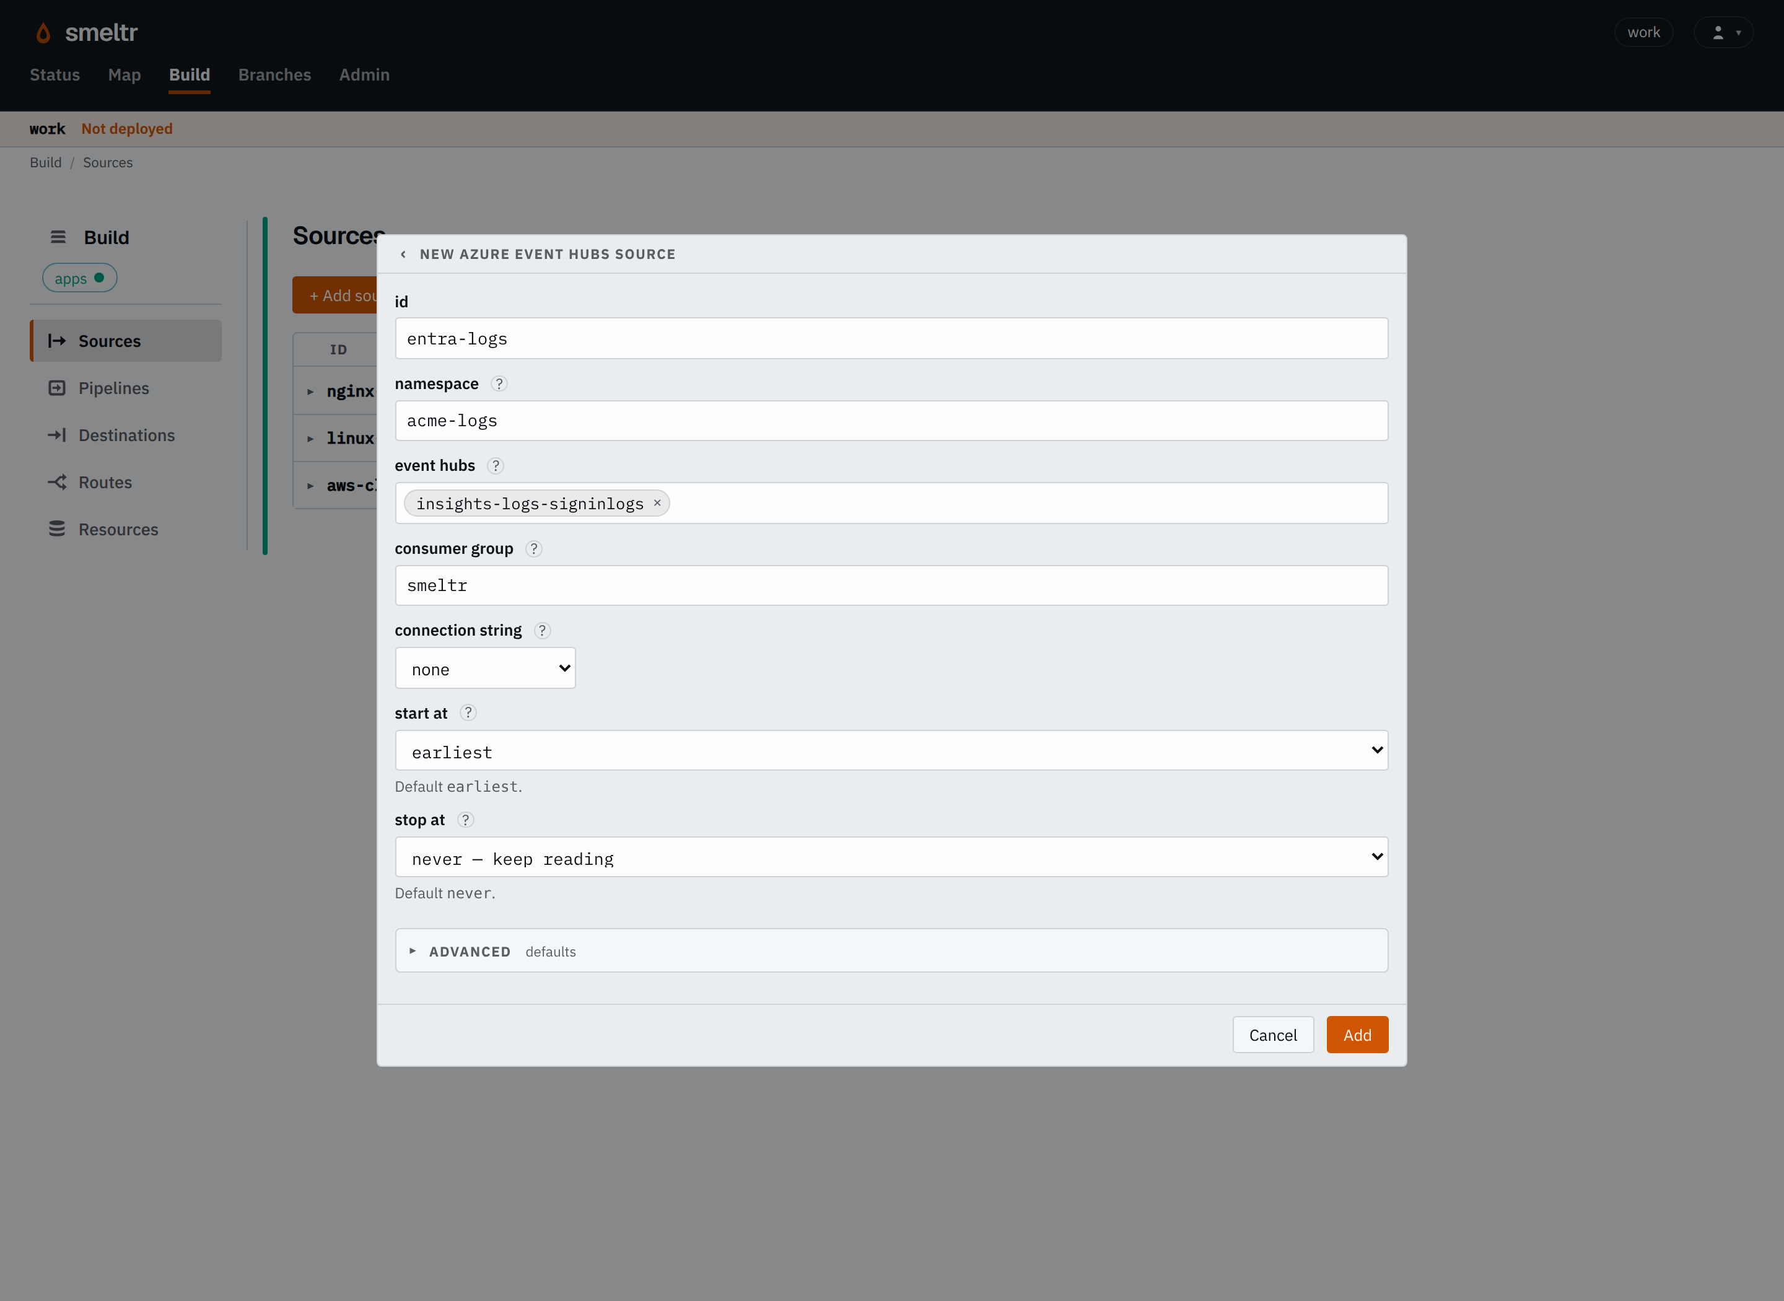Click the Cancel button

(1273, 1035)
